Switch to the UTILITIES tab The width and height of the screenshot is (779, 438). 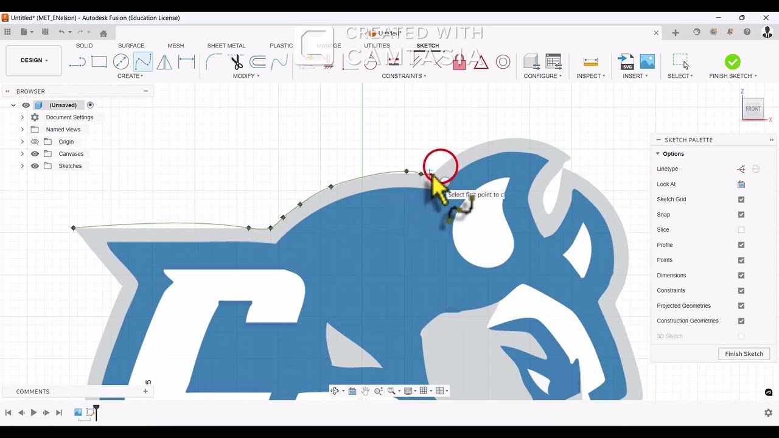click(377, 46)
